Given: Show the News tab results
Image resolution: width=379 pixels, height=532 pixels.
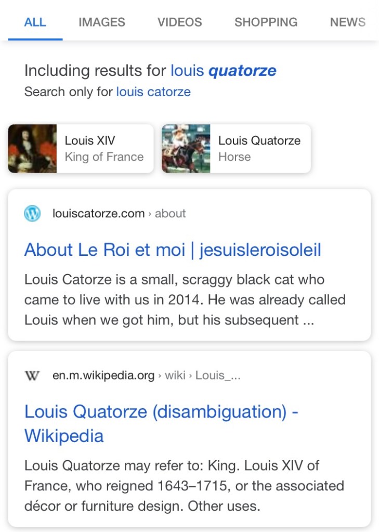Looking at the screenshot, I should 347,22.
